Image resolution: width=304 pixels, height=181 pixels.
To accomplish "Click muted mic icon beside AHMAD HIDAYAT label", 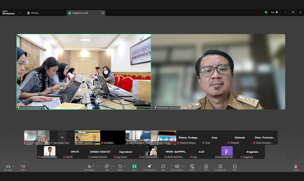I will [89, 157].
